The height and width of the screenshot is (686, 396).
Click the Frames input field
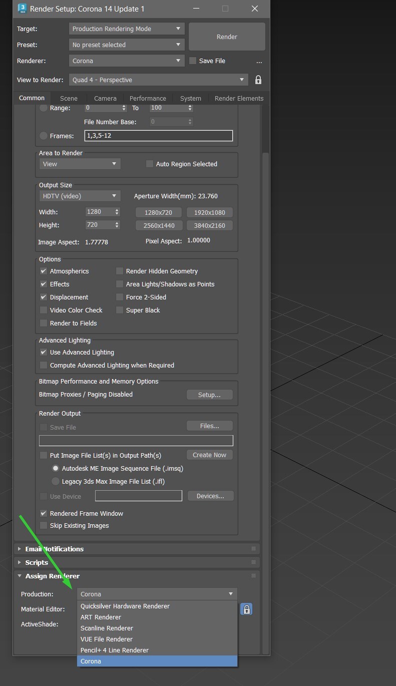click(159, 136)
